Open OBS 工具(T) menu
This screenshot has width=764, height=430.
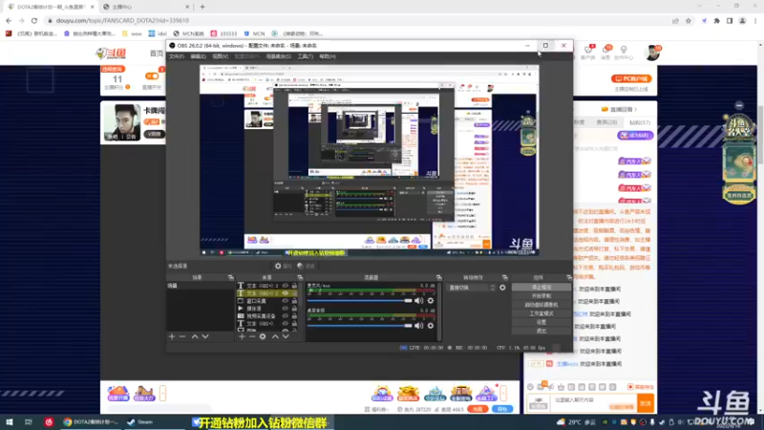point(306,56)
